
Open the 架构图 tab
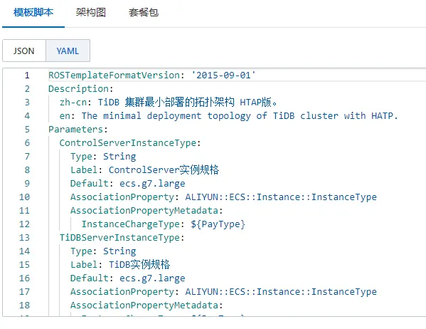[91, 13]
